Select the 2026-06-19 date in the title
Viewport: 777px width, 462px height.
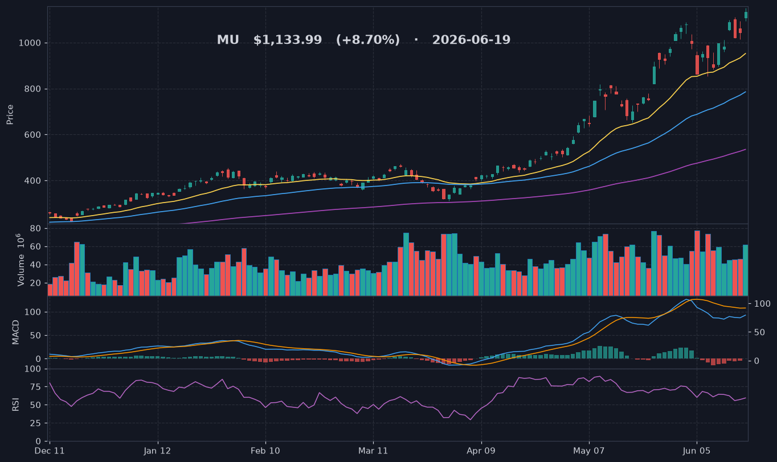click(471, 40)
